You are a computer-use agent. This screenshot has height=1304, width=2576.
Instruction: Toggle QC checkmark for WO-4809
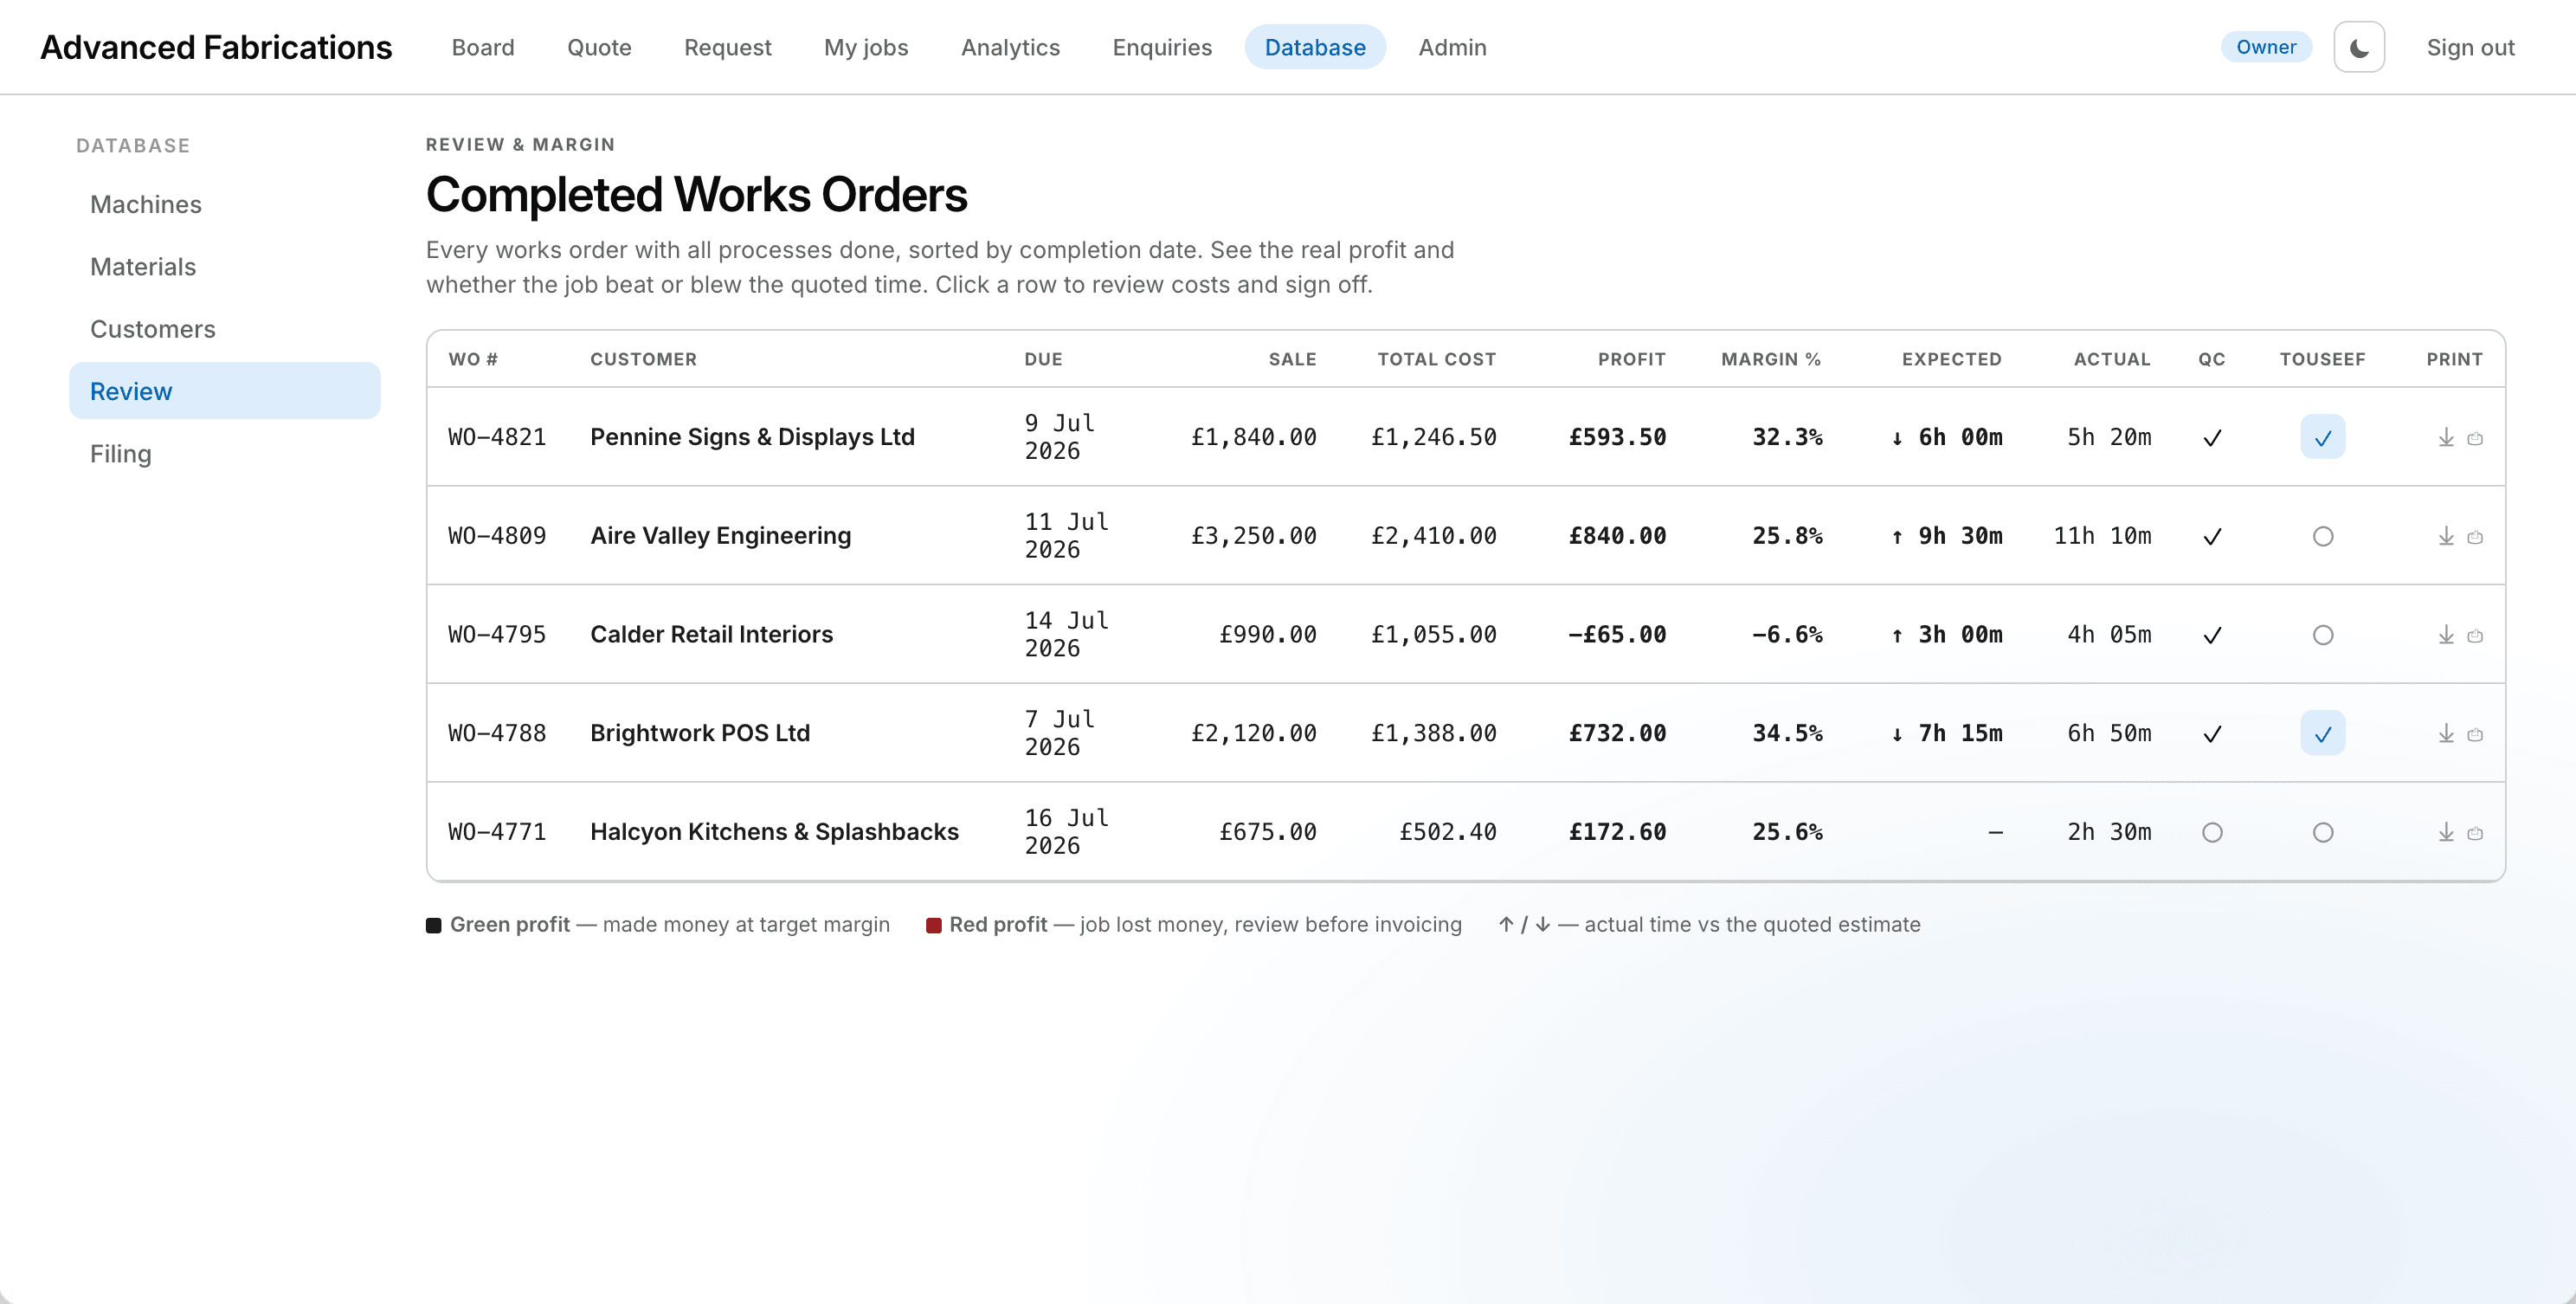(x=2212, y=536)
